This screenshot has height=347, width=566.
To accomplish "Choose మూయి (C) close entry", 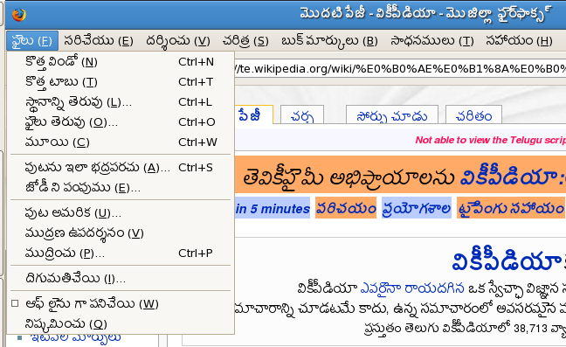I will point(121,142).
